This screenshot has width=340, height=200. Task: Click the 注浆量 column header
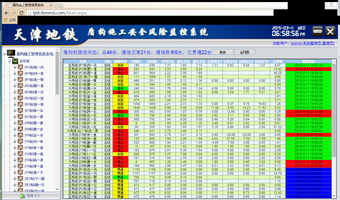(x=278, y=61)
